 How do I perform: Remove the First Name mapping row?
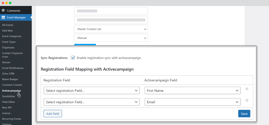pos(247,89)
